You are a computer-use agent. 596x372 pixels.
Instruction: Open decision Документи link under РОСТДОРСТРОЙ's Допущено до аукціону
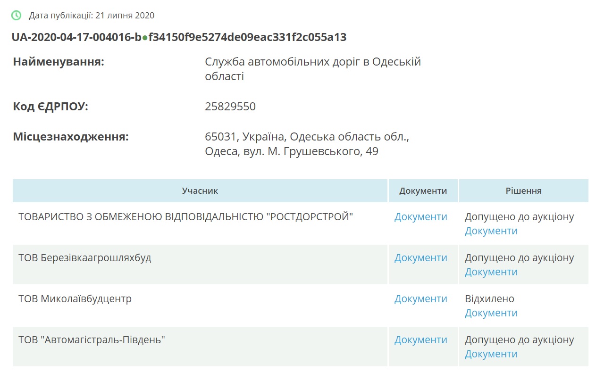(x=491, y=231)
